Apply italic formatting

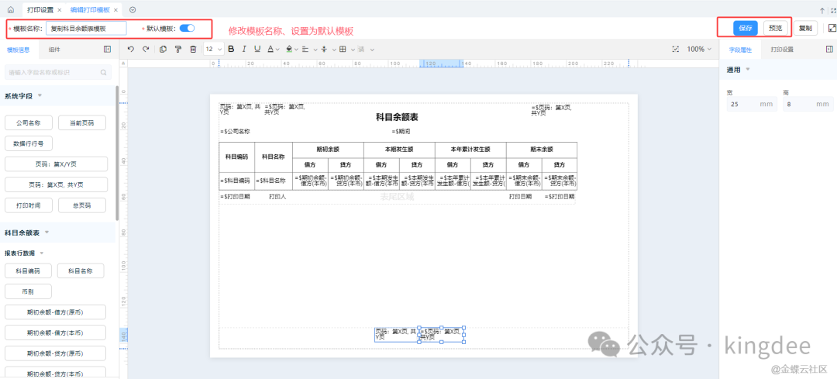[244, 49]
